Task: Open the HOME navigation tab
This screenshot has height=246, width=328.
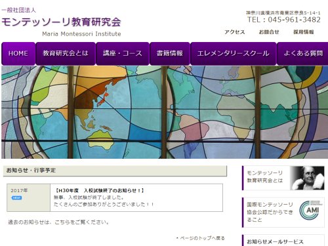Action: 18,54
